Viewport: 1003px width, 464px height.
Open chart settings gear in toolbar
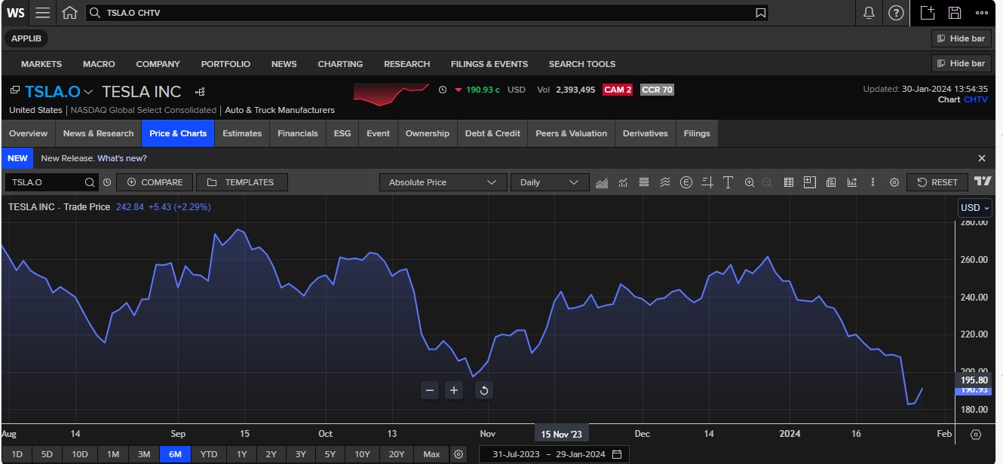click(x=894, y=182)
